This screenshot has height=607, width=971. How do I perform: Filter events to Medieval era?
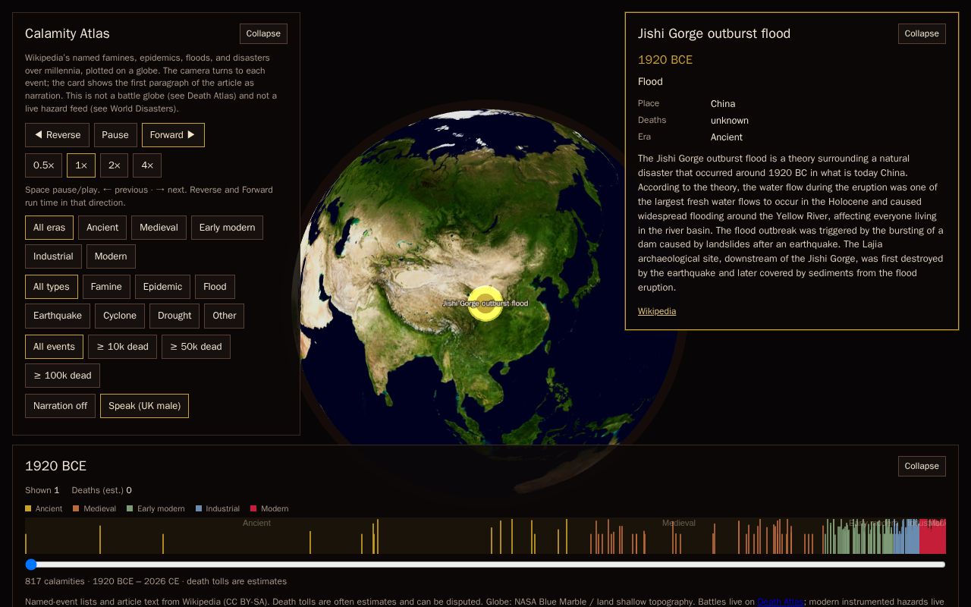pyautogui.click(x=159, y=228)
